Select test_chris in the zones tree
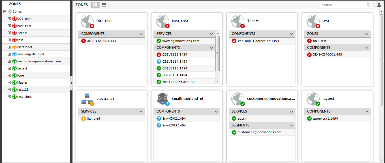This screenshot has width=385, height=163. (24, 97)
